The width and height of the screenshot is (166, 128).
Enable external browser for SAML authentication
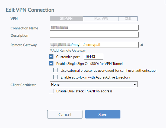click(56, 70)
